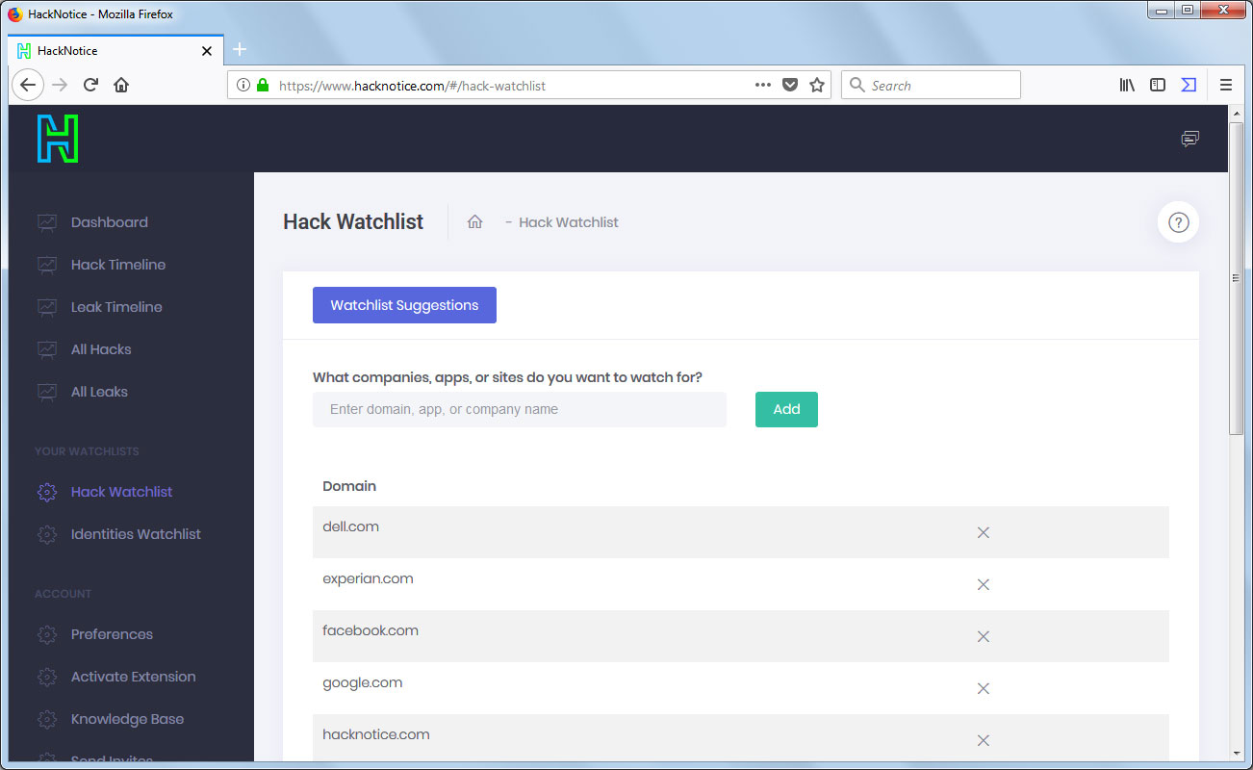This screenshot has height=770, width=1253.
Task: Click the Hack Timeline chart icon
Action: click(x=46, y=265)
